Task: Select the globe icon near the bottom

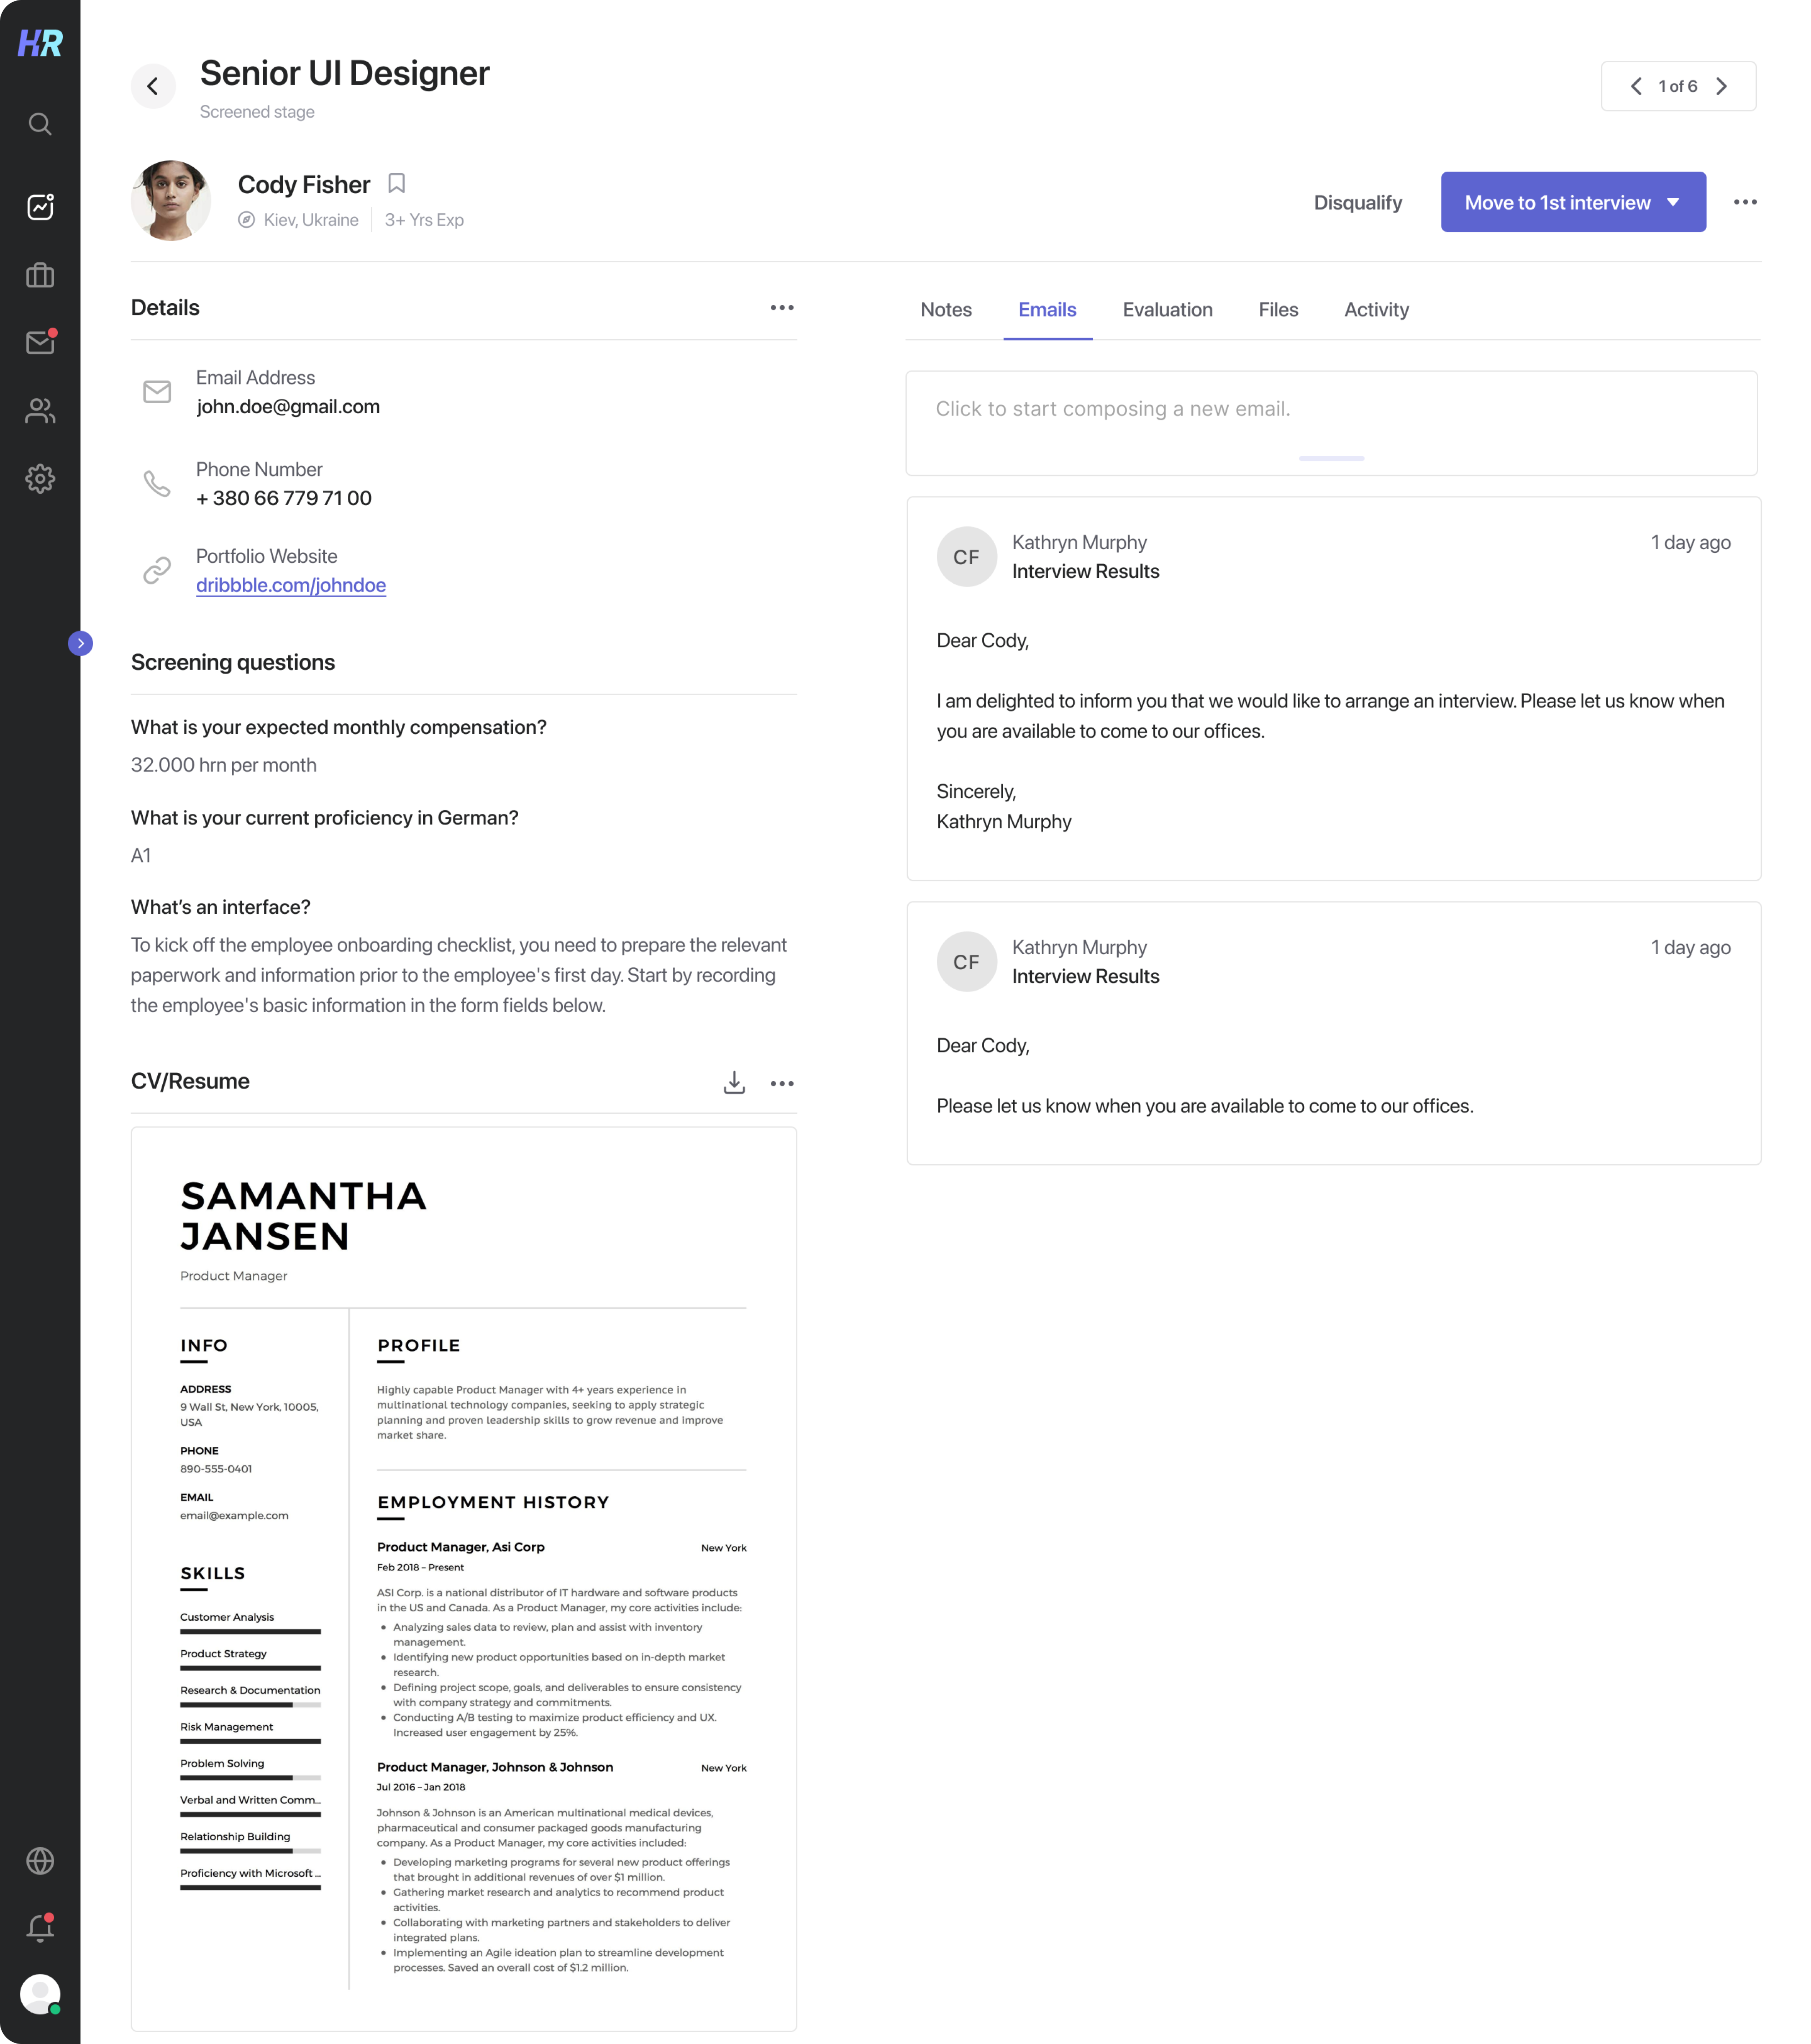Action: click(x=40, y=1861)
